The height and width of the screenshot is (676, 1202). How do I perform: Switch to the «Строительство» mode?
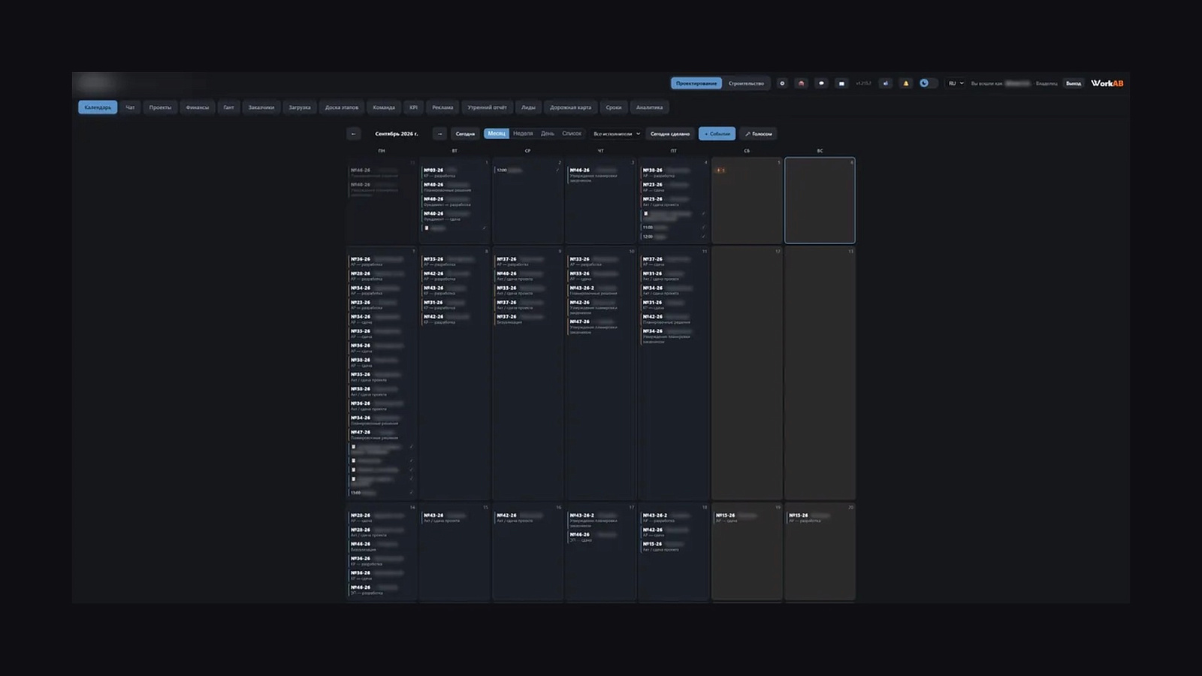click(746, 83)
